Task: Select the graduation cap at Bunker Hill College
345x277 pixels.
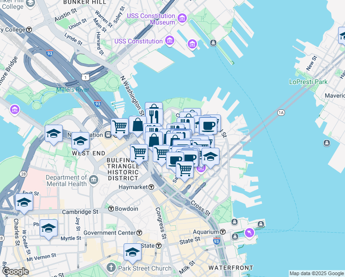Action: (30, 4)
